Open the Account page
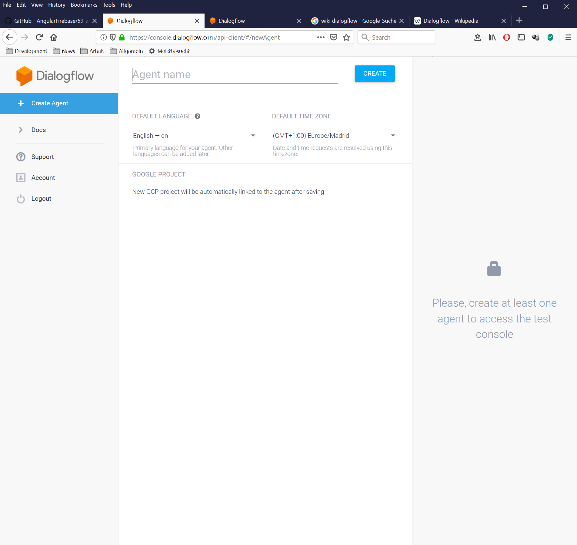Image resolution: width=577 pixels, height=545 pixels. [x=43, y=178]
